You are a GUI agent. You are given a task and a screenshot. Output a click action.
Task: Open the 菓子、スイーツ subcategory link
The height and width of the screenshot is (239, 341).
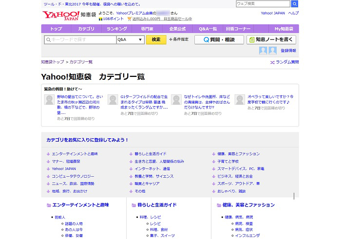point(162,236)
